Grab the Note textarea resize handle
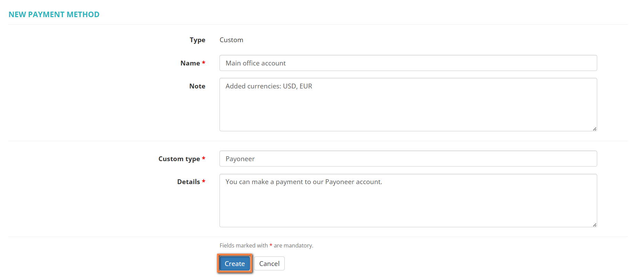The height and width of the screenshot is (278, 636). click(x=594, y=129)
